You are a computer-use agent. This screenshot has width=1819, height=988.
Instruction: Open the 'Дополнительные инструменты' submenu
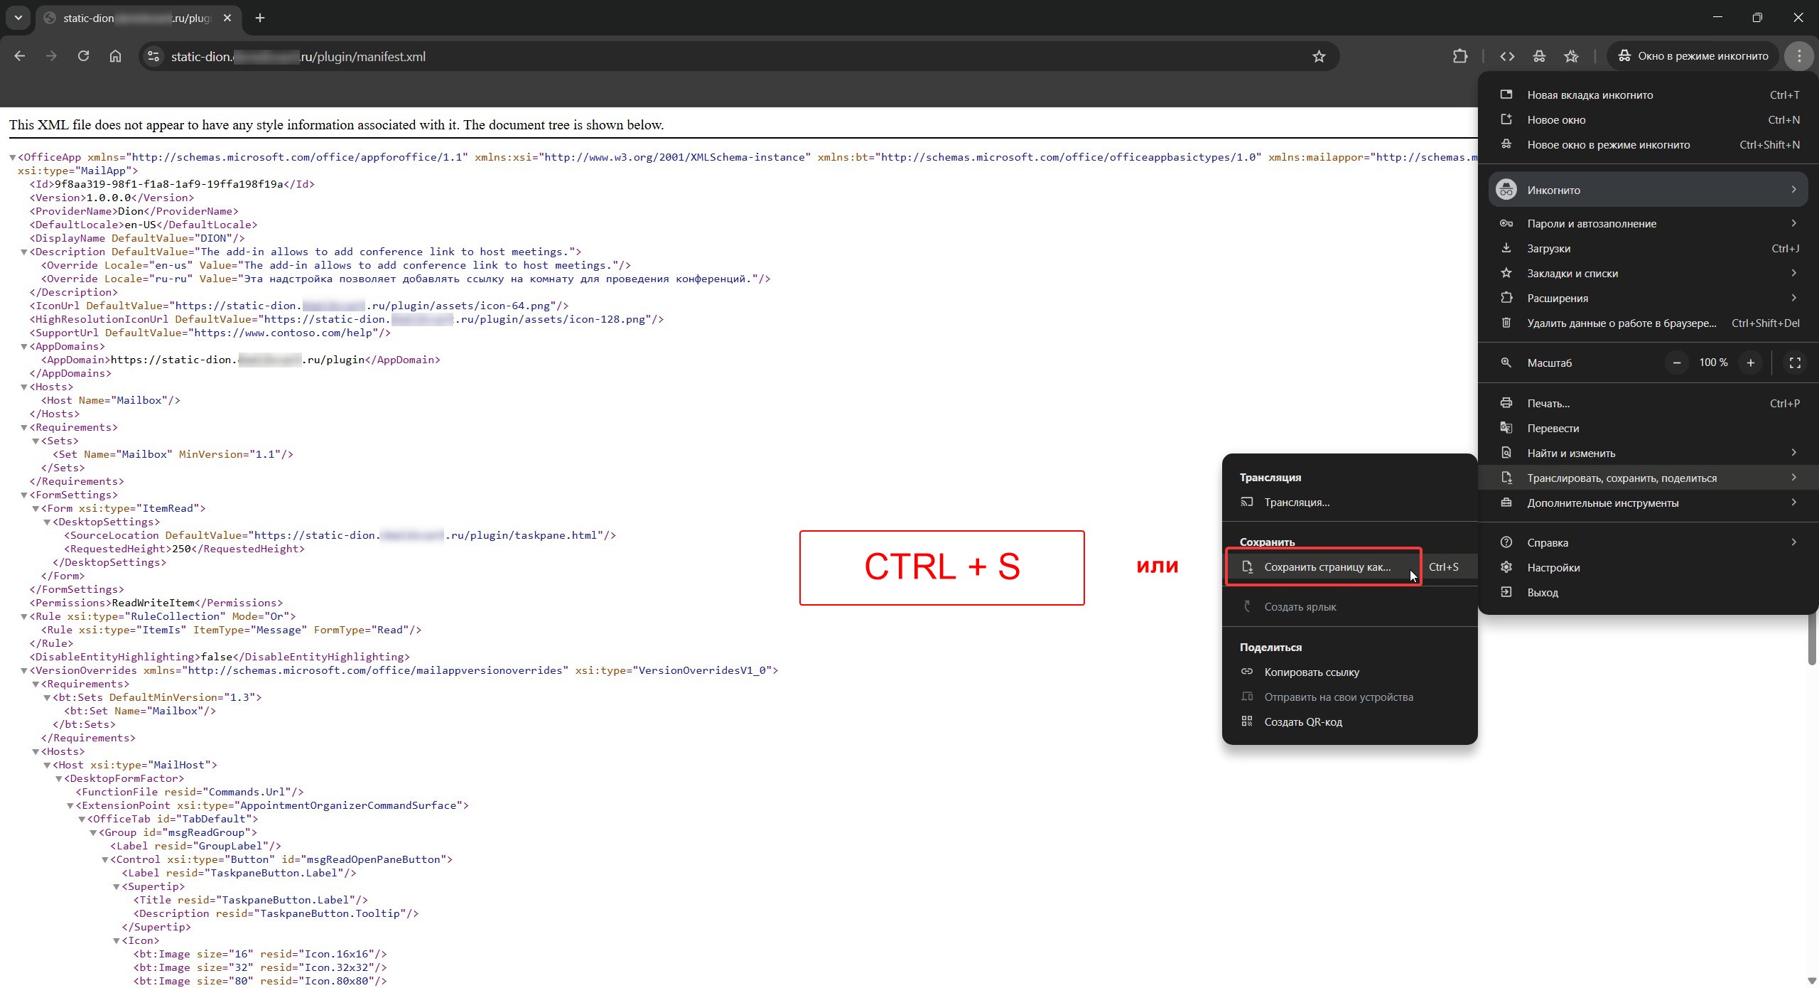tap(1602, 503)
